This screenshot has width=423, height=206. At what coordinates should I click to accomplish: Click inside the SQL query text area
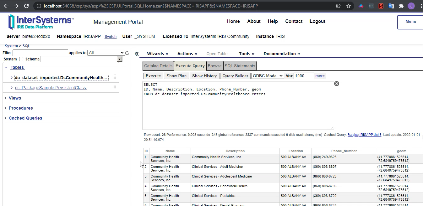238,106
